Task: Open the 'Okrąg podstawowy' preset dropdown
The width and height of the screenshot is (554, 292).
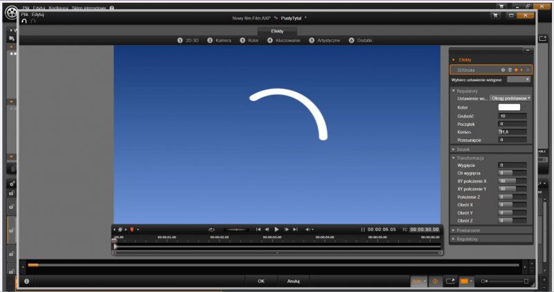Action: pos(510,98)
